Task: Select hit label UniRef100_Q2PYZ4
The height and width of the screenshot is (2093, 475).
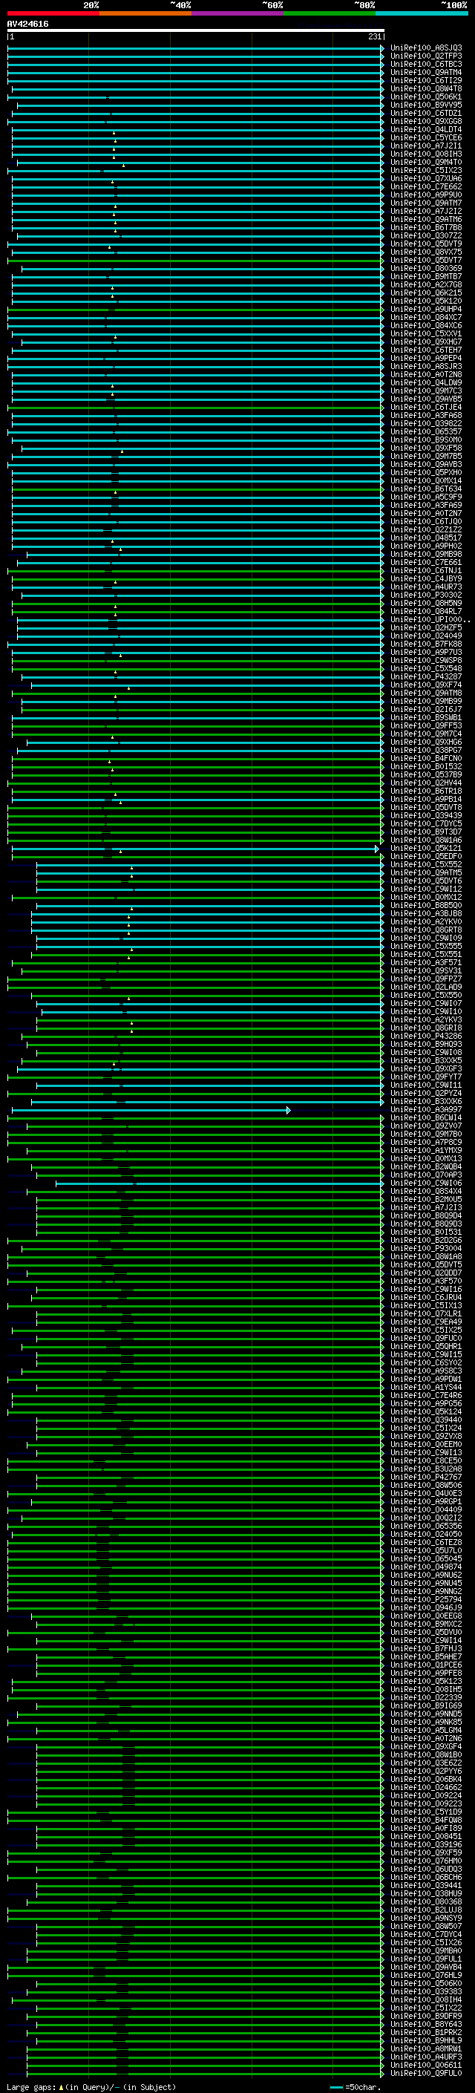Action: [426, 1093]
